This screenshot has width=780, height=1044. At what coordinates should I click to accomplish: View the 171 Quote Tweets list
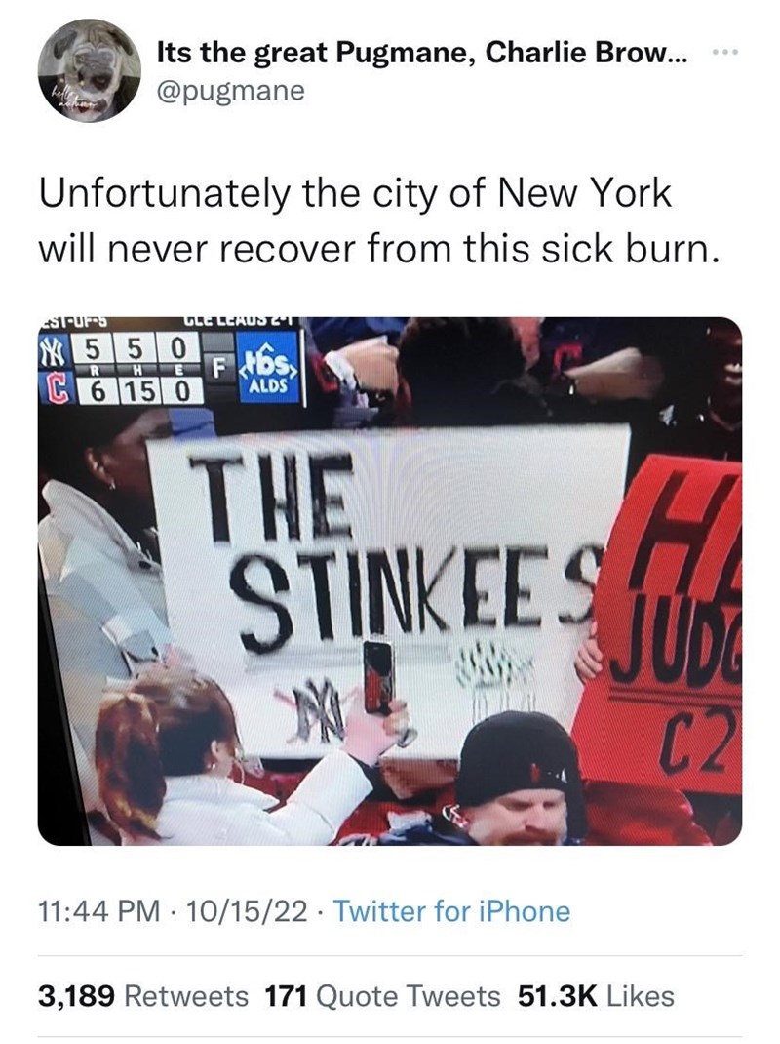(382, 996)
